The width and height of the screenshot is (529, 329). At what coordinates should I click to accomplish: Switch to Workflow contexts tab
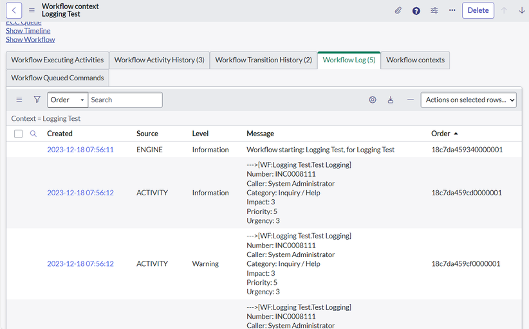click(415, 60)
